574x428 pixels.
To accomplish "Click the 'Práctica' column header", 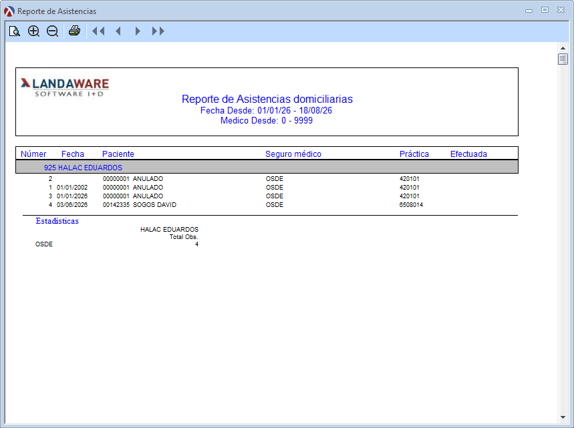I will point(414,154).
